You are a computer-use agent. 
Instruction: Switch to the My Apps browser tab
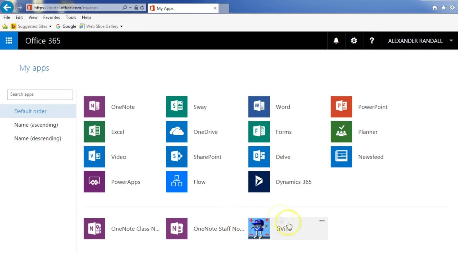tap(183, 8)
